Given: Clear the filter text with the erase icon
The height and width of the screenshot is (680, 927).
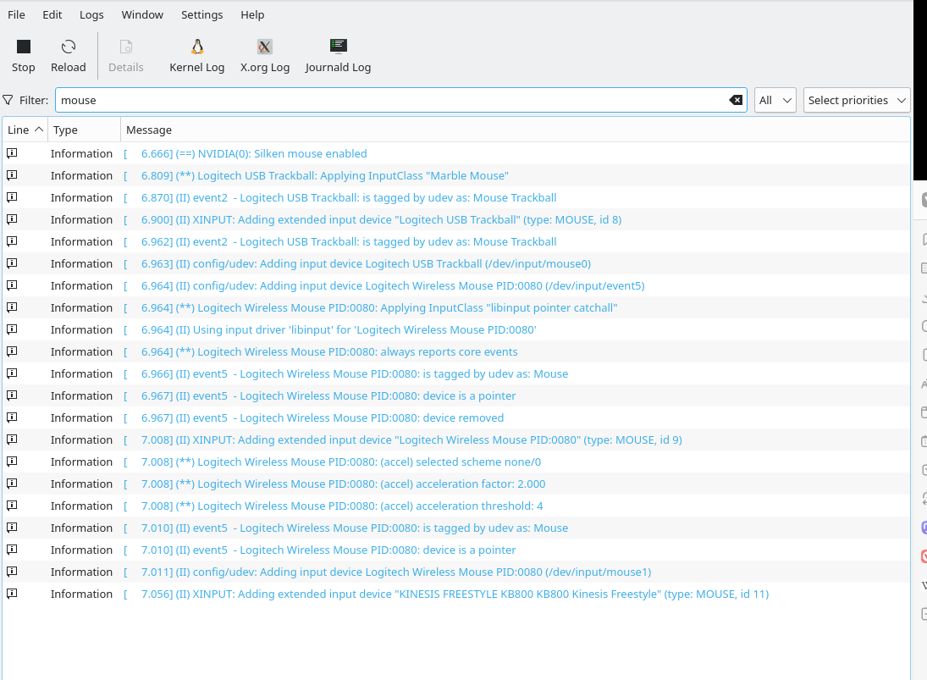Looking at the screenshot, I should pos(736,100).
